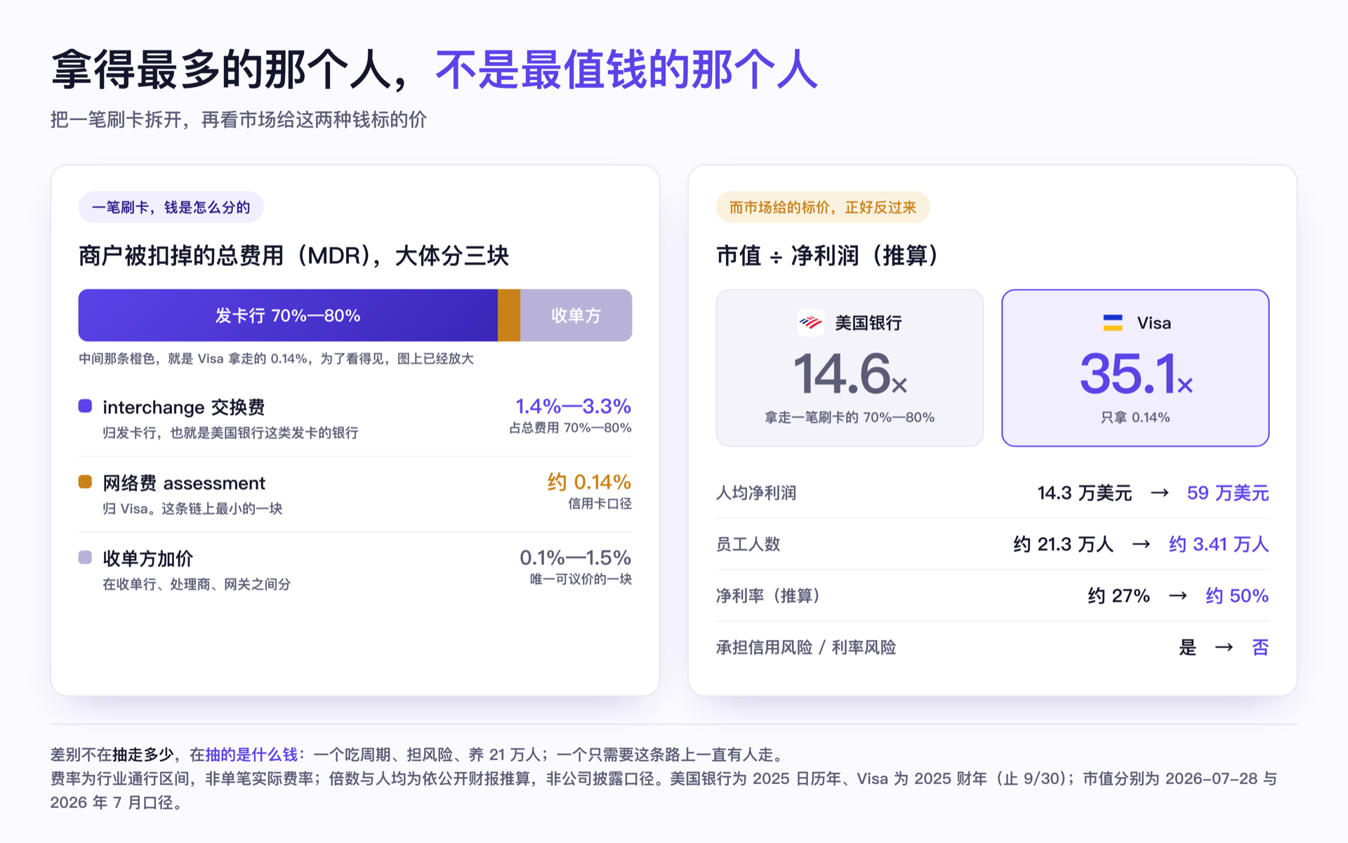The width and height of the screenshot is (1348, 843).
Task: Click the 员工人数 row label
Action: tap(748, 544)
